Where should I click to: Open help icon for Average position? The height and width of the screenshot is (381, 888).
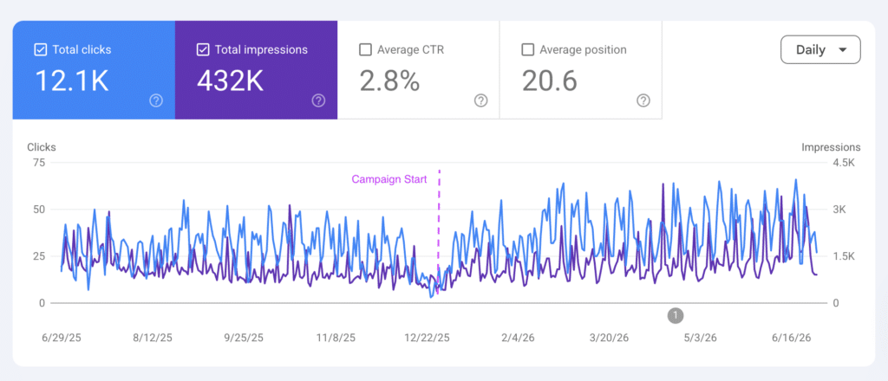643,100
